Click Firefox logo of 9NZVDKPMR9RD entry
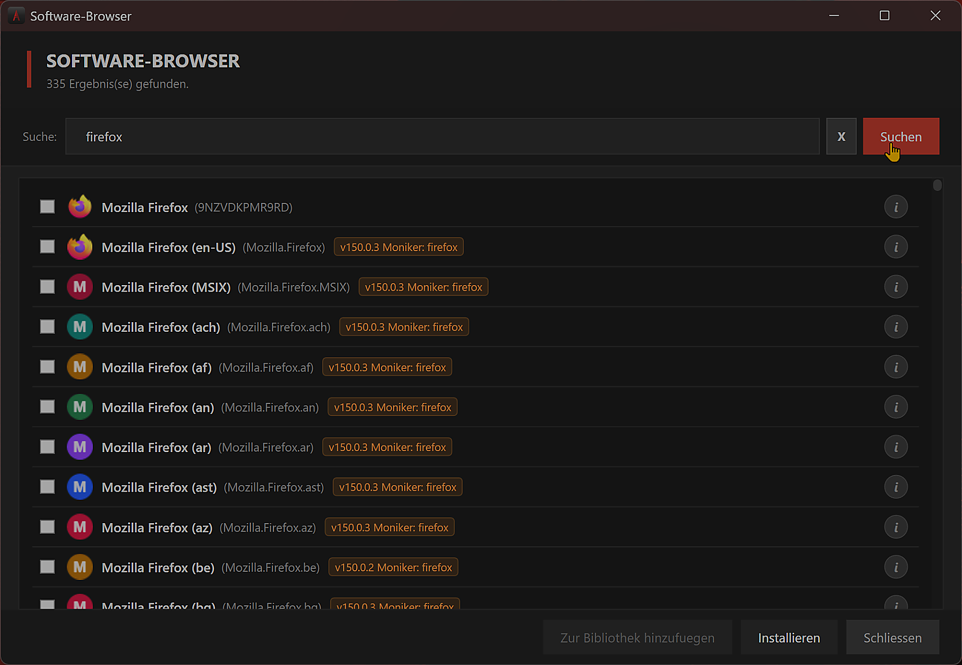The height and width of the screenshot is (665, 962). [x=80, y=206]
